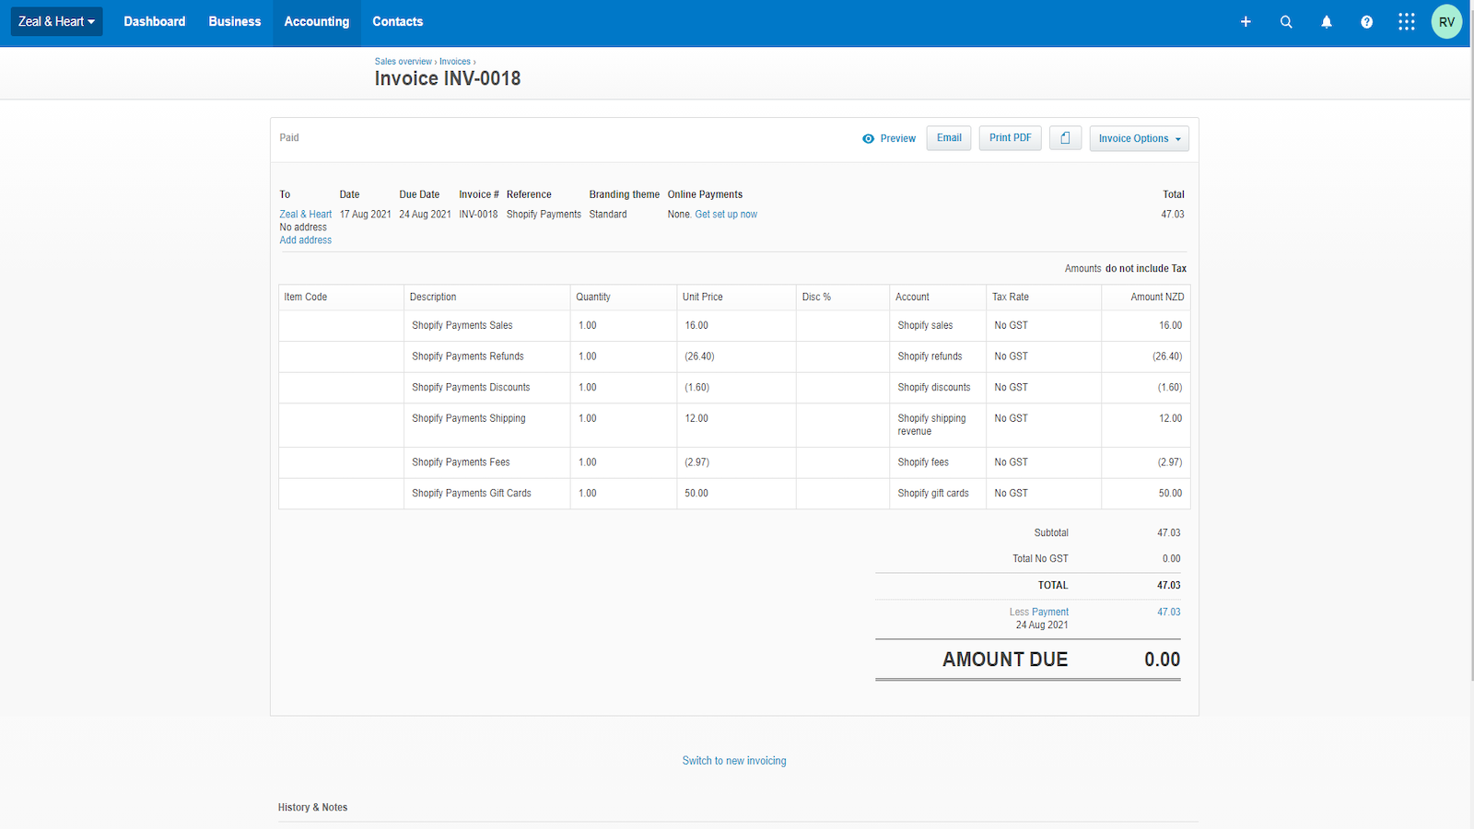Viewport: 1474px width, 829px height.
Task: Expand the Invoice Options dropdown
Action: (1139, 138)
